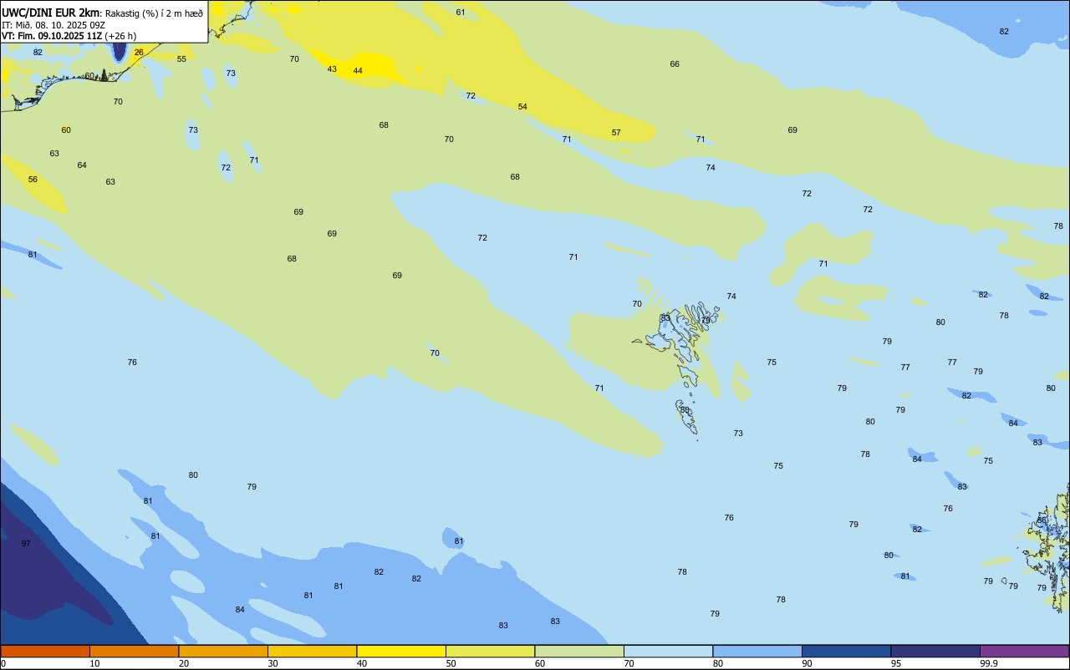Click the bright yellow 40–50 legend swatch
This screenshot has height=670, width=1070.
click(x=401, y=651)
